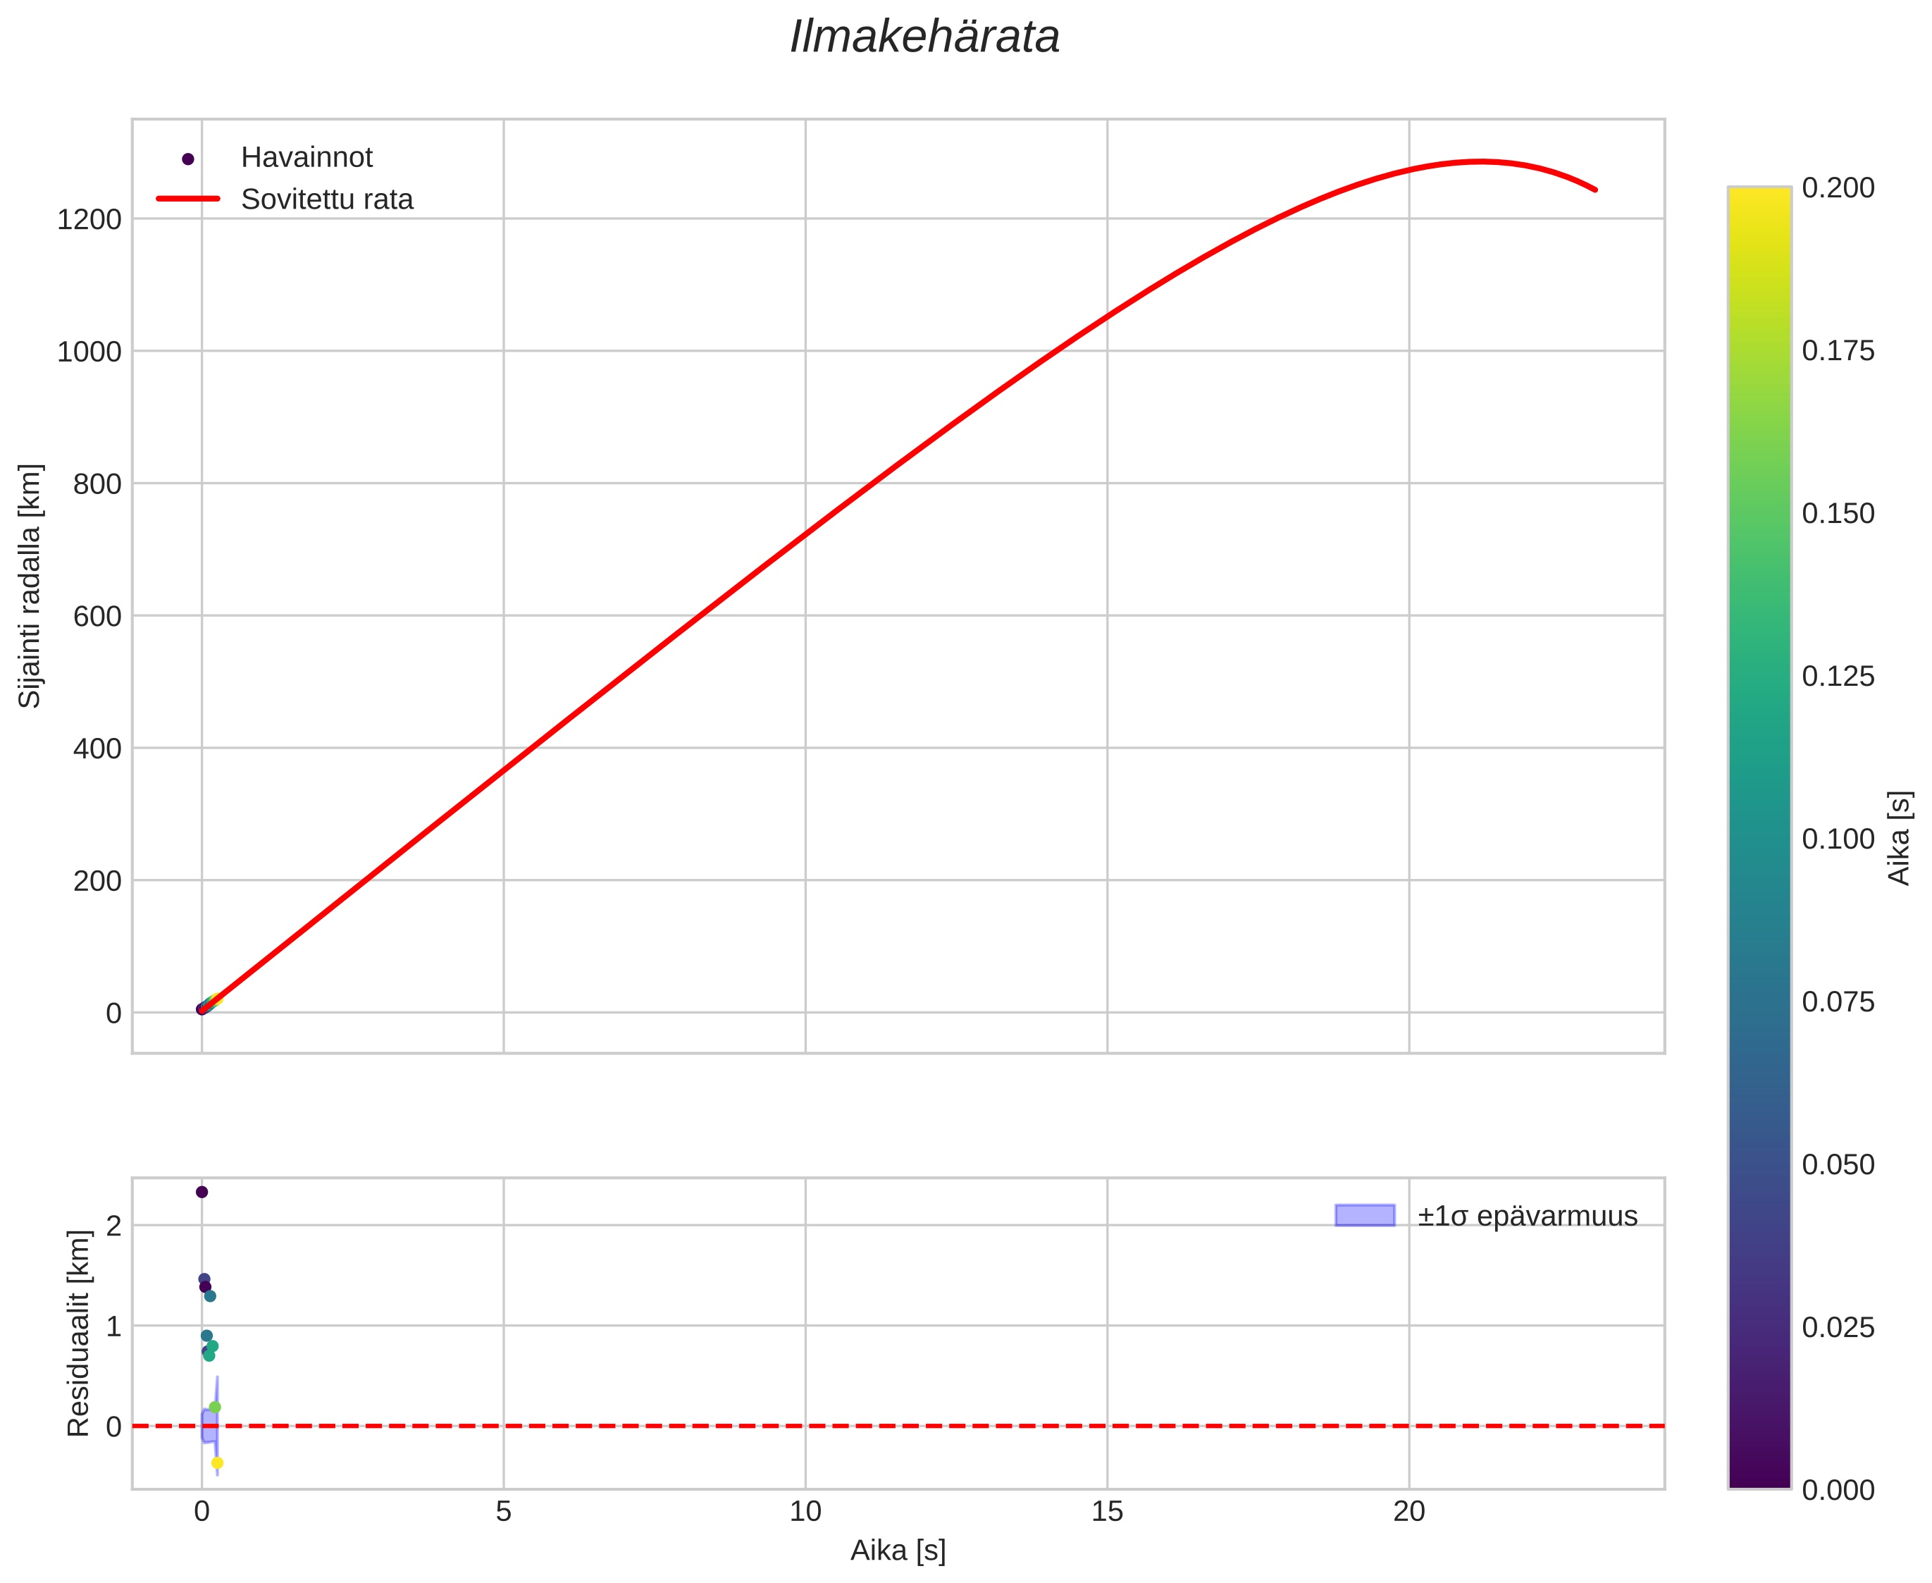Viewport: 1932px width, 1583px height.
Task: Click the x-axis tick label 20
Action: click(1408, 1512)
